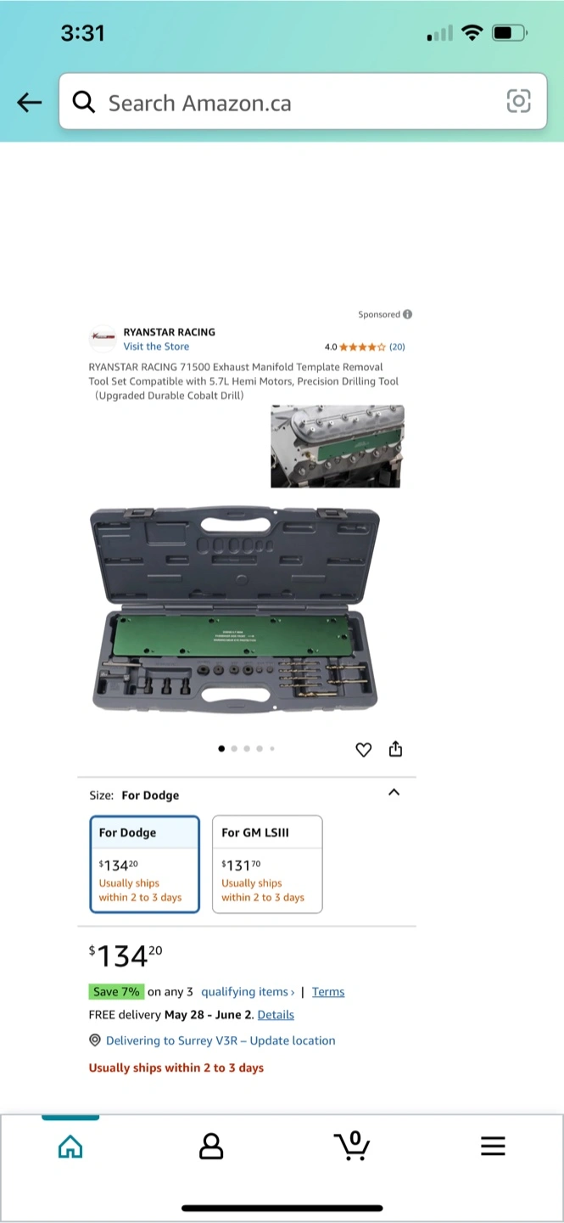Add item to wish list heart icon
Viewport: 564px width, 1223px height.
tap(363, 749)
